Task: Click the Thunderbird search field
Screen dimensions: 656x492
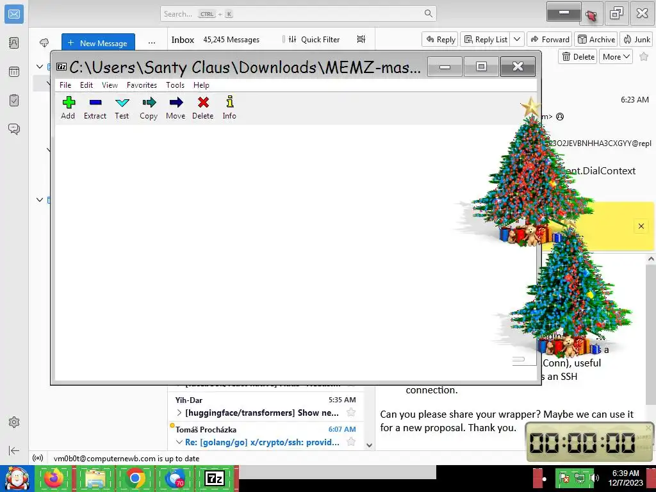Action: (x=299, y=14)
